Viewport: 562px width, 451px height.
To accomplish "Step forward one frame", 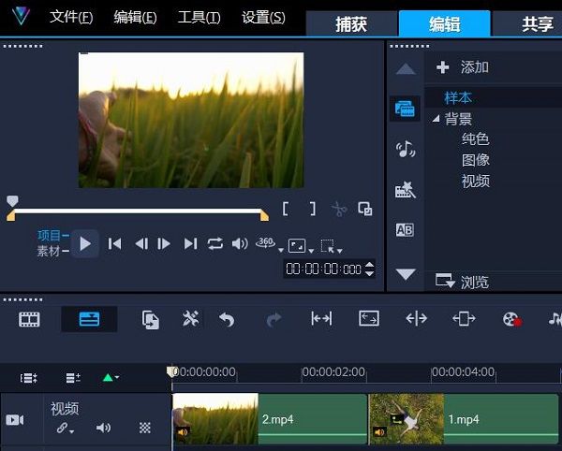I will tap(164, 244).
